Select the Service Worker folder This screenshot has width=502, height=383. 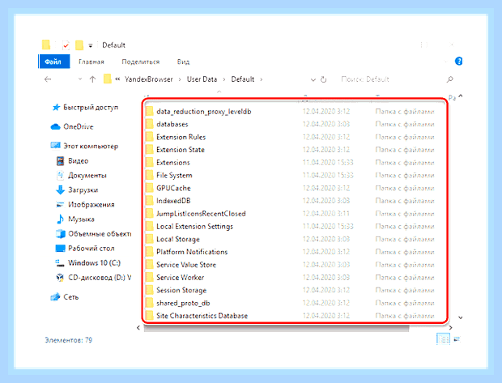click(x=180, y=277)
